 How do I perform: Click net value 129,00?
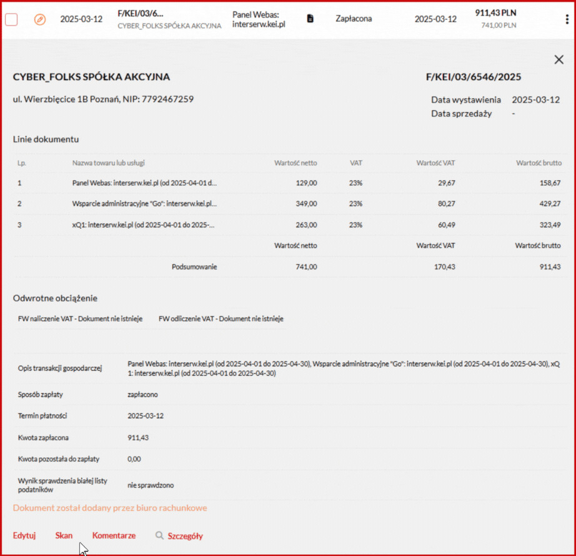[306, 183]
